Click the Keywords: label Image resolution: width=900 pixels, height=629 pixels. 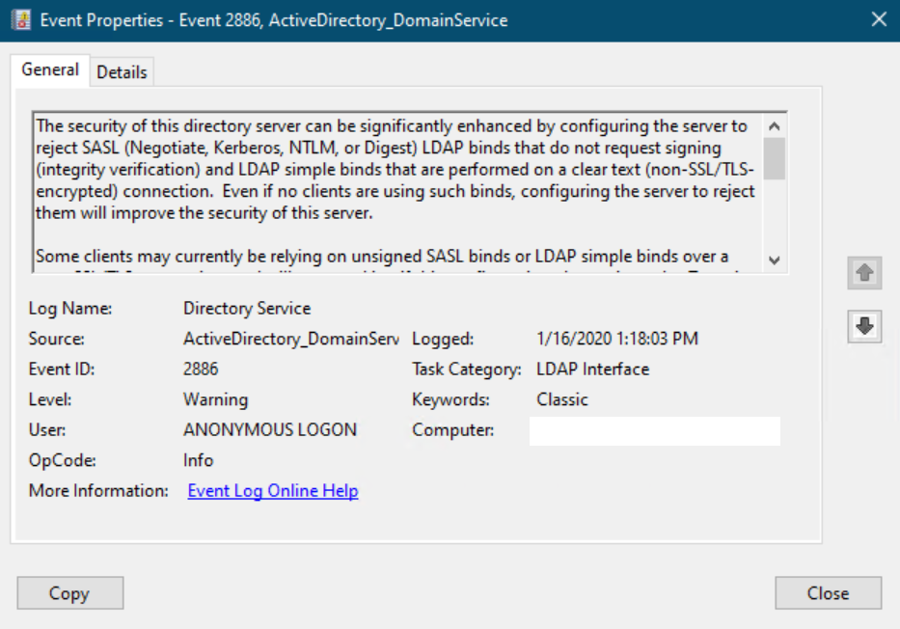tap(450, 399)
